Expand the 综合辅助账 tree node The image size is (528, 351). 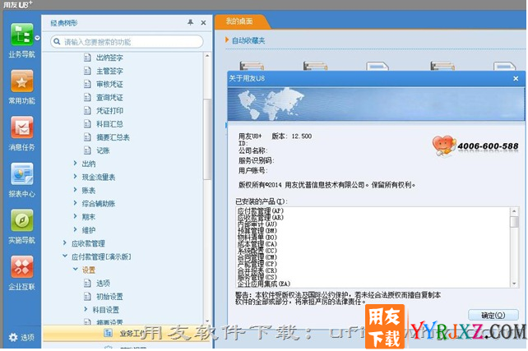coord(75,203)
